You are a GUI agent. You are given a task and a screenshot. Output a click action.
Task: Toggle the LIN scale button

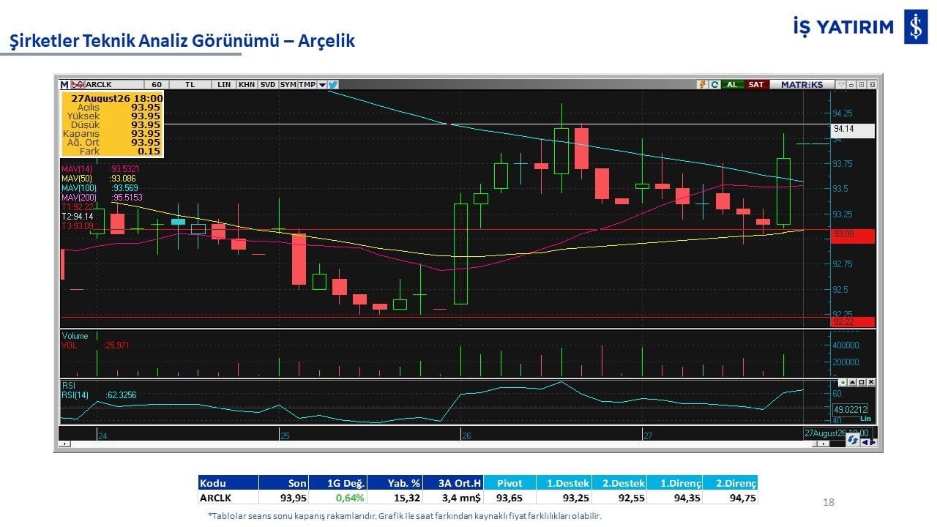click(224, 85)
